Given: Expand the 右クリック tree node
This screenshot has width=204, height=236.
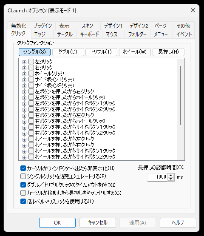Looking at the screenshot, I should click(x=24, y=68).
